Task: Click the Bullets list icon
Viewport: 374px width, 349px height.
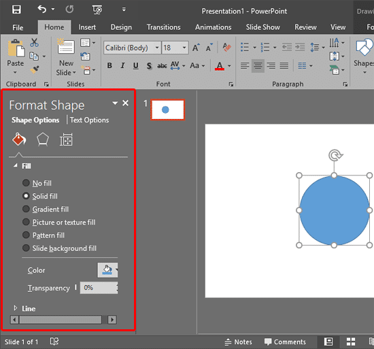Action: 245,47
